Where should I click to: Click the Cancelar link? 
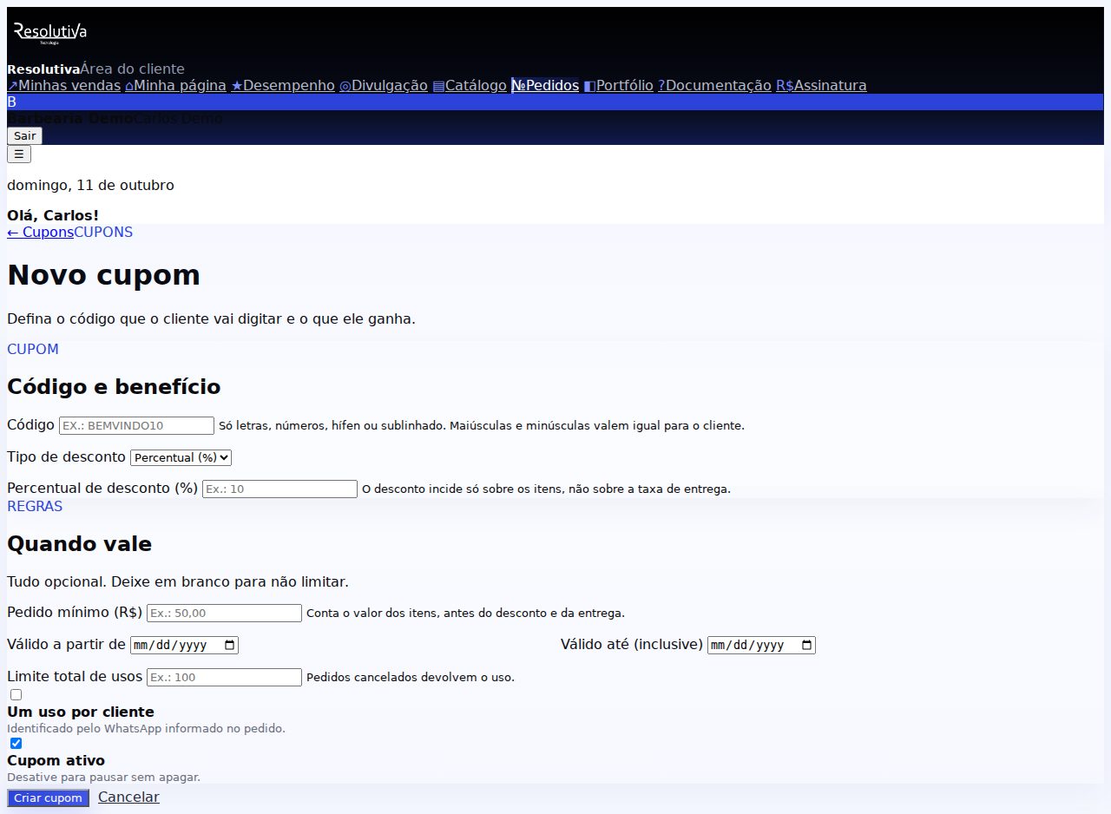point(128,797)
